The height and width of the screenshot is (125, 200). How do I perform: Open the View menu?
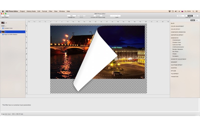tap(56, 11)
